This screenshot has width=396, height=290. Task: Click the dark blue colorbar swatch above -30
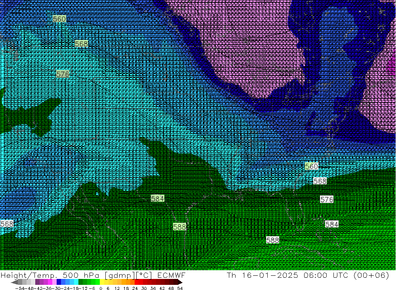(x=59, y=282)
